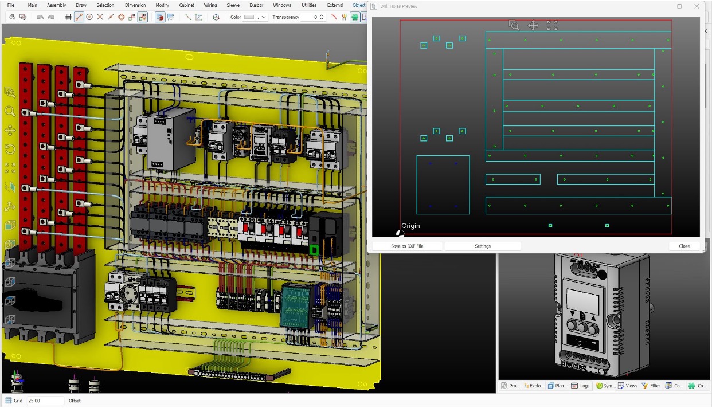Open the Color dropdown in the toolbar
This screenshot has width=712, height=408.
[x=264, y=17]
